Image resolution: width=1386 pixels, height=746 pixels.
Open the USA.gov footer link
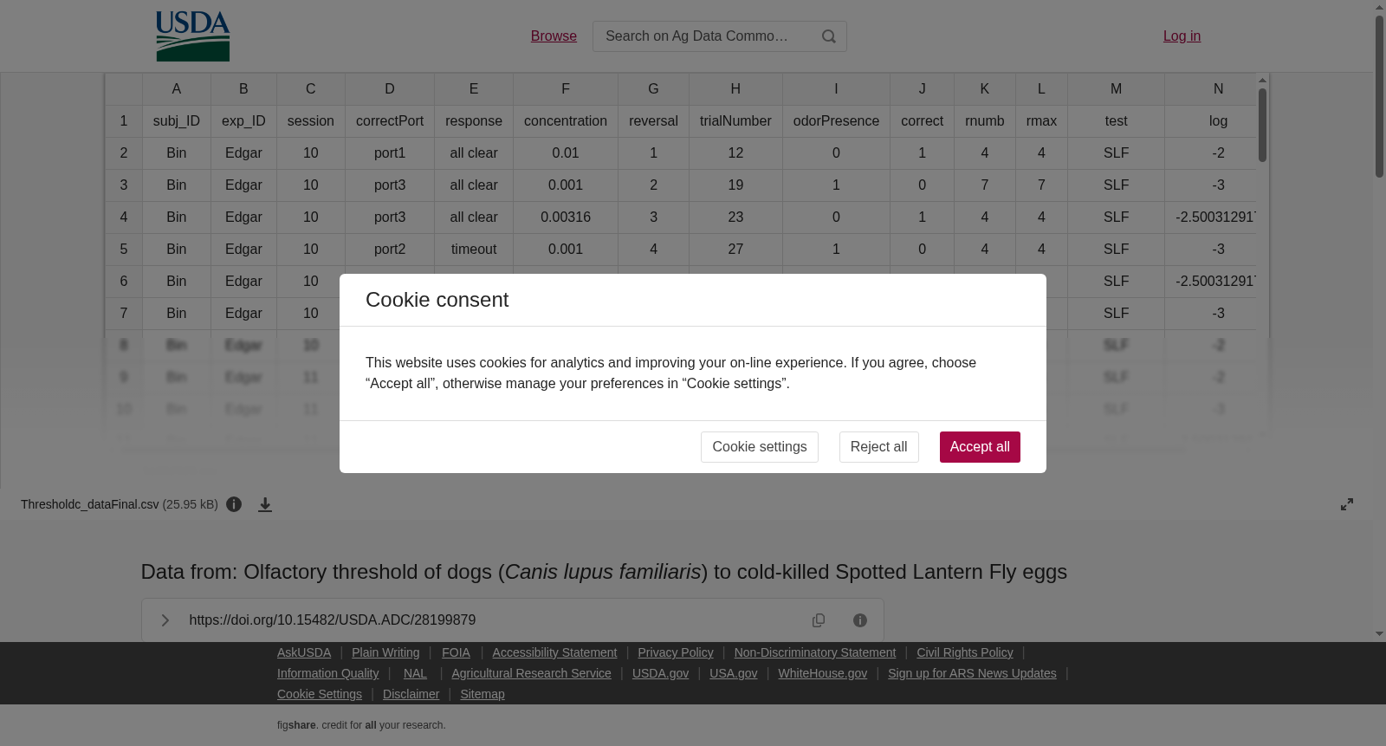point(733,673)
